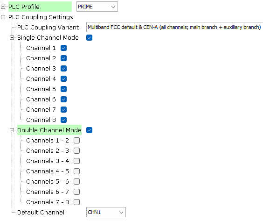Disable Channel 4 checkbox

coord(63,78)
